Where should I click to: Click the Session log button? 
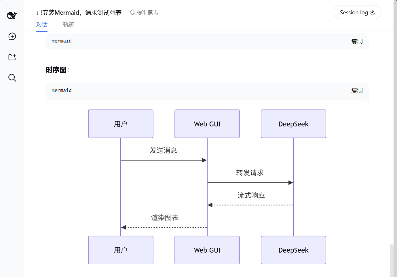coord(357,12)
